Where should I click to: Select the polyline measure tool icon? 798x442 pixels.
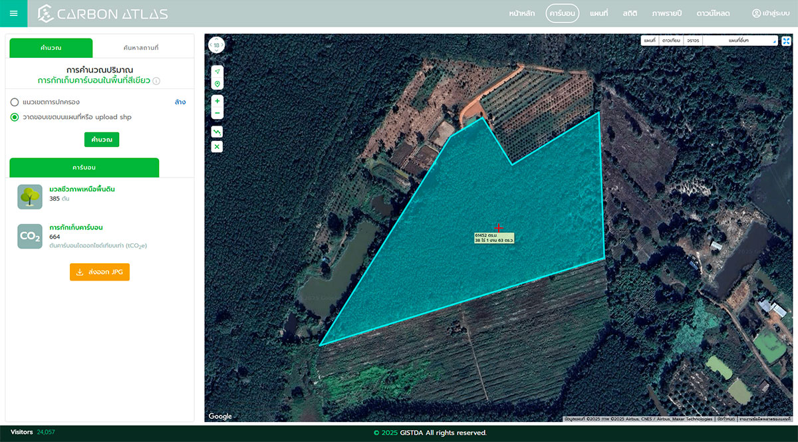pyautogui.click(x=217, y=132)
